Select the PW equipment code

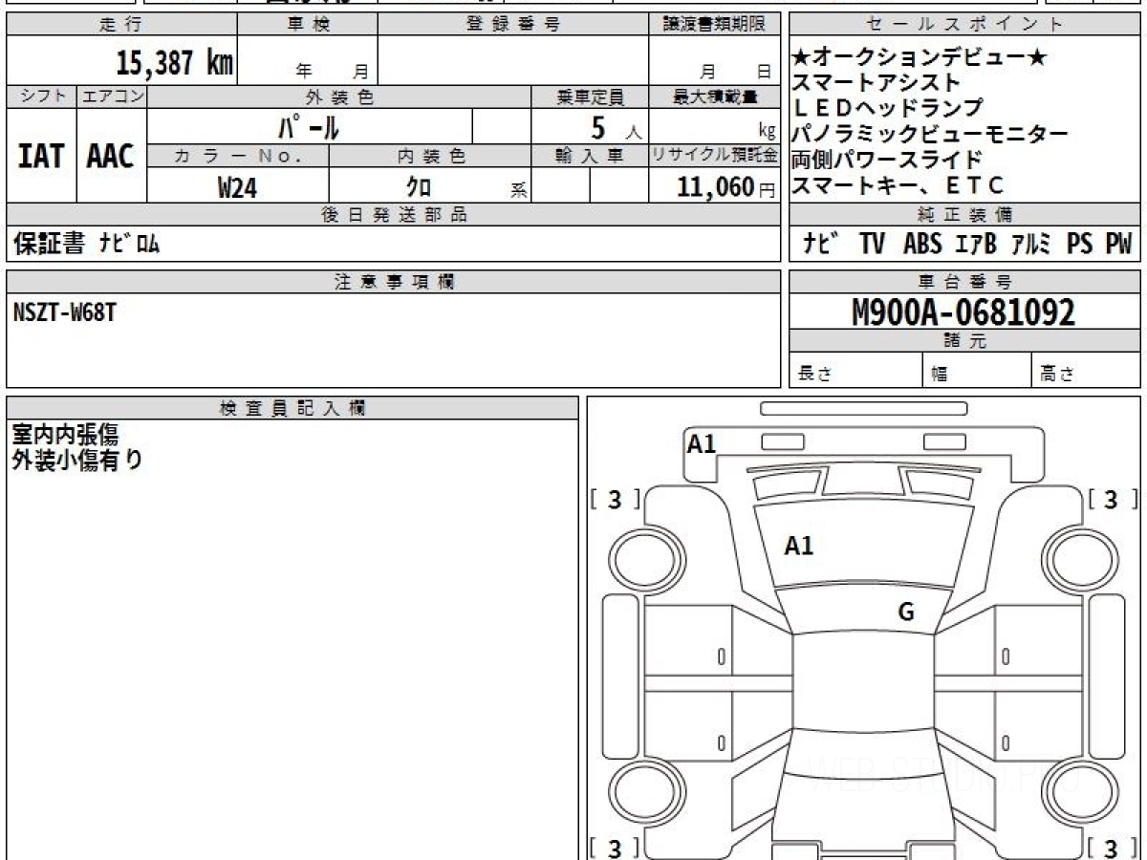1118,245
